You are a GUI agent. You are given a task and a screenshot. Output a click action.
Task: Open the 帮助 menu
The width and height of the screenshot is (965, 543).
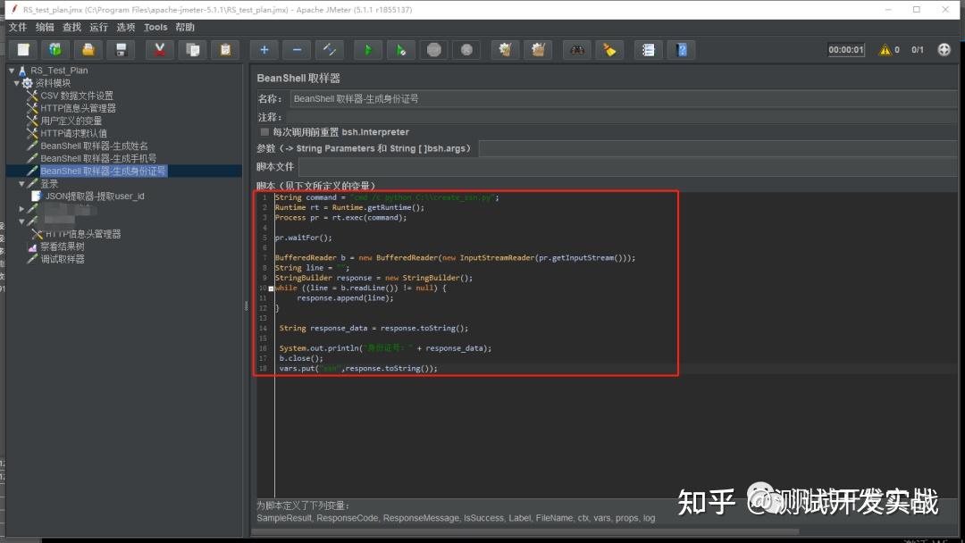(185, 27)
